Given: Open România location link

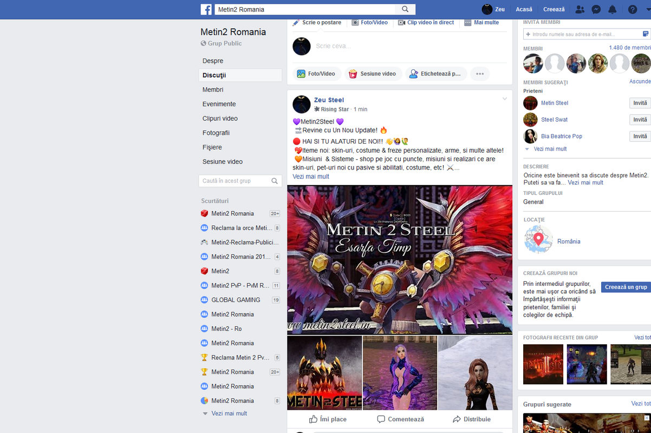Looking at the screenshot, I should 569,241.
